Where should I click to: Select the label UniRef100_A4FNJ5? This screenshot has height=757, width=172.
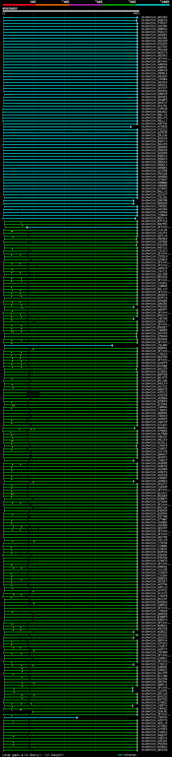click(x=154, y=268)
